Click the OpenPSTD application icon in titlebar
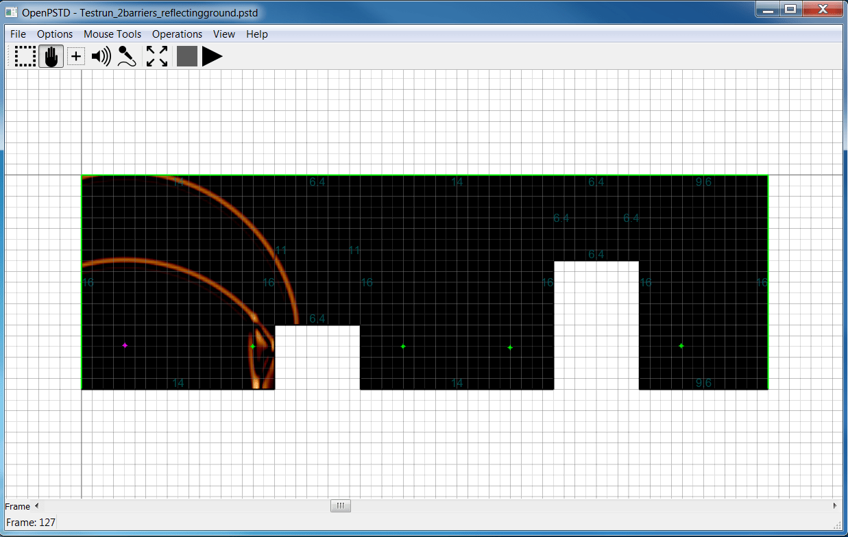848x537 pixels. (x=10, y=12)
